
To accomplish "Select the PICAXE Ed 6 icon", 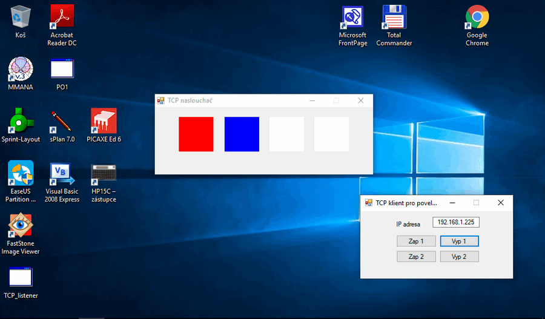I will (x=104, y=121).
